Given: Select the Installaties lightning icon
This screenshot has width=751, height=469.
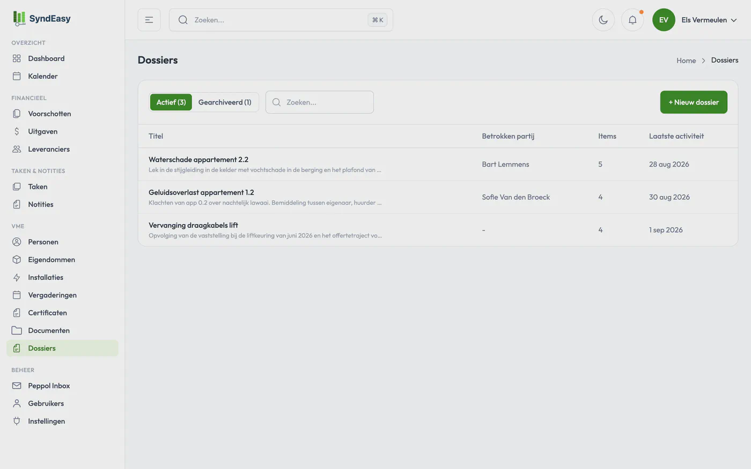Looking at the screenshot, I should point(17,277).
